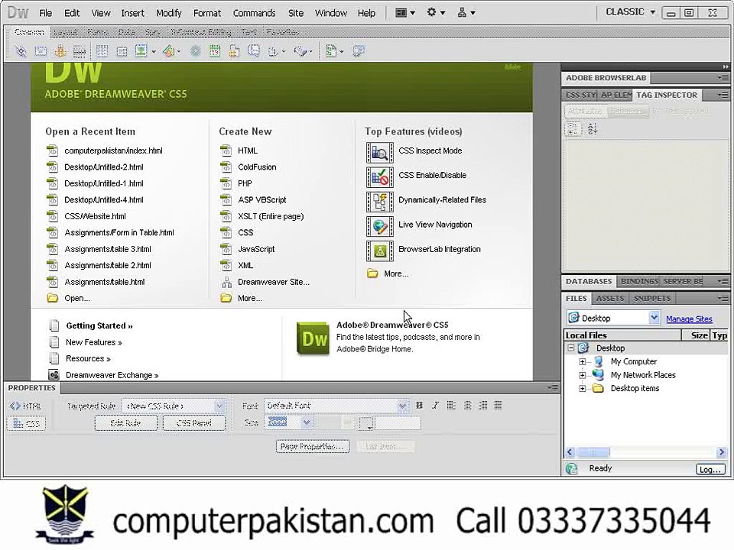The width and height of the screenshot is (734, 550).
Task: Open the Dreamweaver Exchange link
Action: [112, 375]
